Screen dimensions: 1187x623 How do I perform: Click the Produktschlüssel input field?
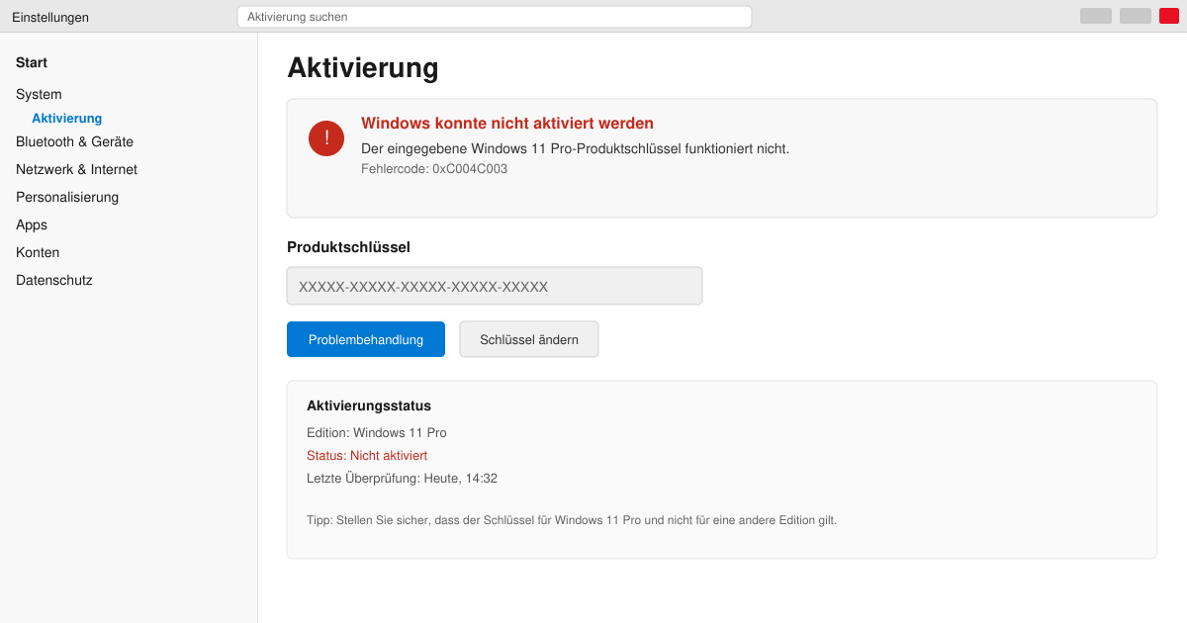pos(495,286)
